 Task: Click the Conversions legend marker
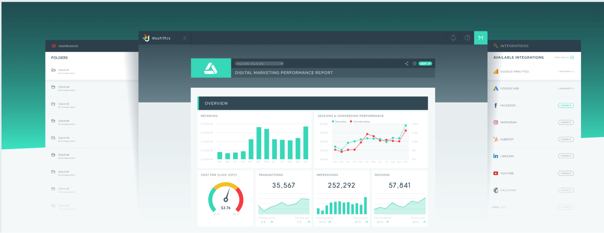(351, 121)
